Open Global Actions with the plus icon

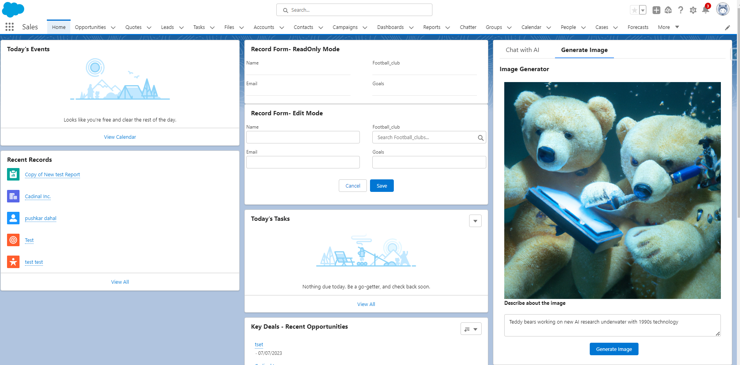tap(656, 10)
